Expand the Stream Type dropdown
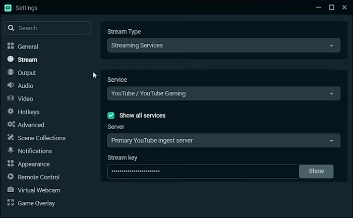353x218 pixels. (222, 45)
